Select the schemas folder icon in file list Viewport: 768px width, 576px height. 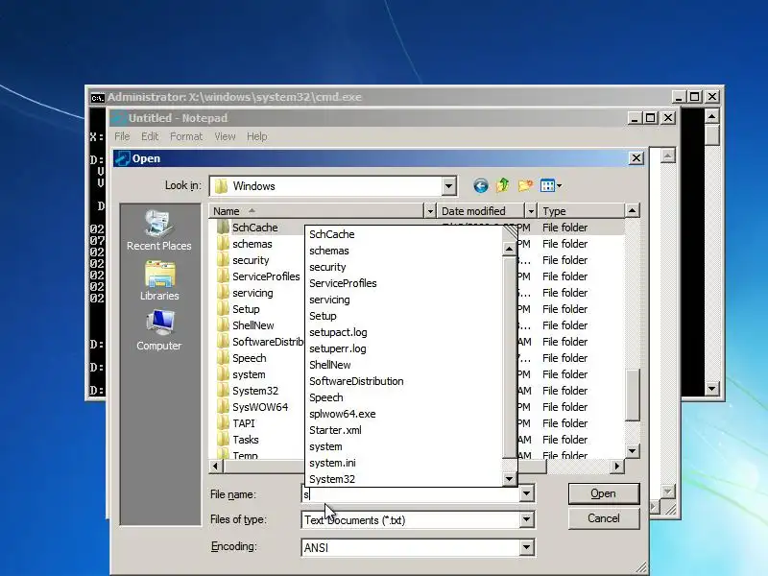coord(224,244)
